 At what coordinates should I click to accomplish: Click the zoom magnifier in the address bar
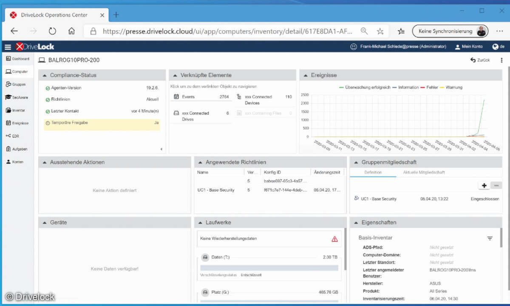point(364,31)
